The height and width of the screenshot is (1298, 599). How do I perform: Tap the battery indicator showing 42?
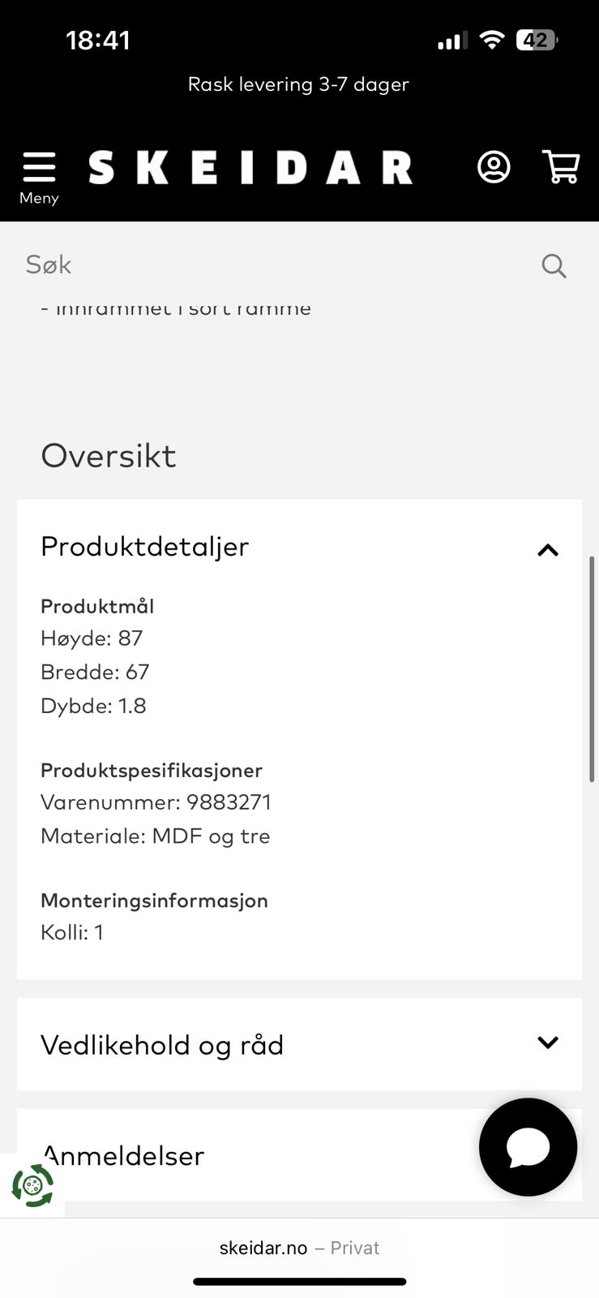537,40
